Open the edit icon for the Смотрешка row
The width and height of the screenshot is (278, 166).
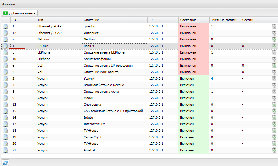(x=6, y=105)
